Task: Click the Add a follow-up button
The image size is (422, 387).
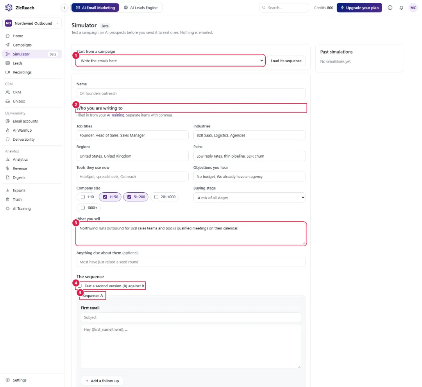Action: point(102,381)
